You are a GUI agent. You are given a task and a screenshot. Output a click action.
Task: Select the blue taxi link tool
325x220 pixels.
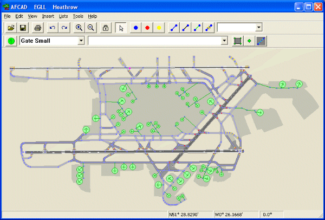(174, 28)
